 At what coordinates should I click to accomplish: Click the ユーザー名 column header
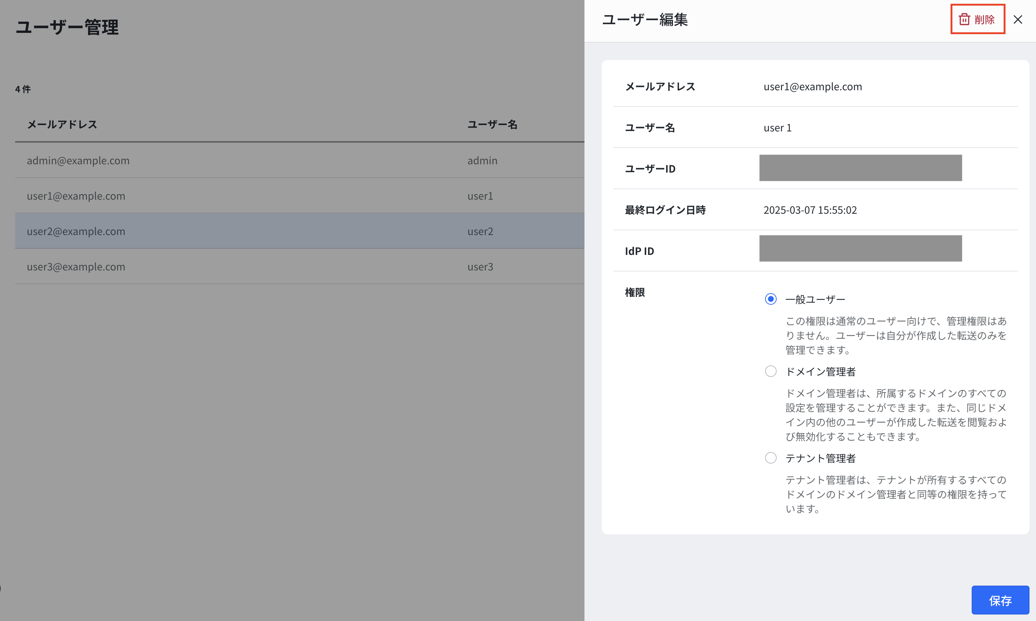492,124
